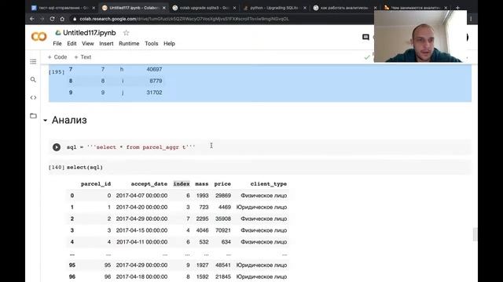Open the Help menu

click(169, 44)
